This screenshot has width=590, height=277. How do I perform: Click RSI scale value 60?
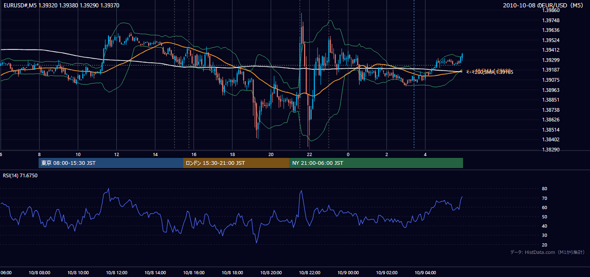click(x=544, y=207)
